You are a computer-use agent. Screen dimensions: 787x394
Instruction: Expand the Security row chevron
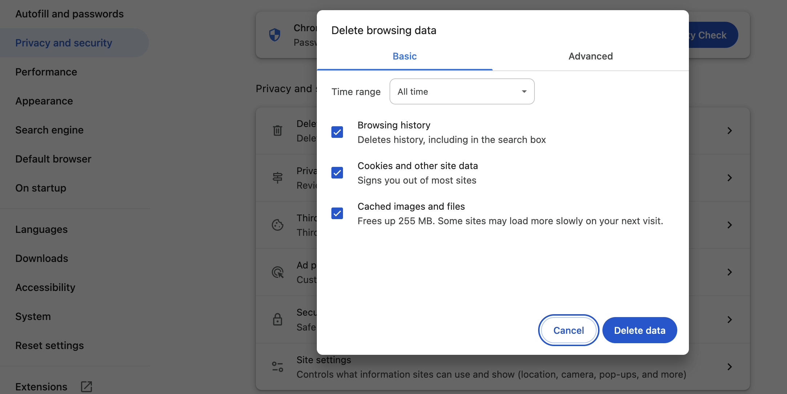coord(730,319)
